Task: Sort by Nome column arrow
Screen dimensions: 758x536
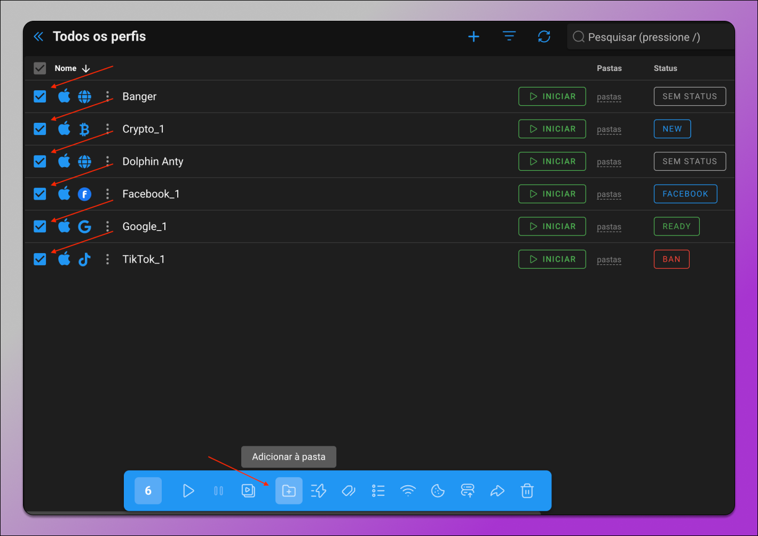Action: click(86, 68)
